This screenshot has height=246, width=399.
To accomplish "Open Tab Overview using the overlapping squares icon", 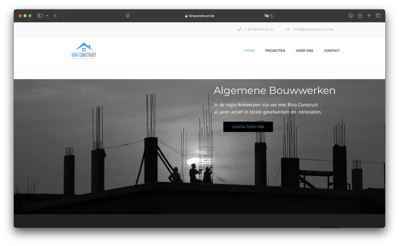I will pyautogui.click(x=378, y=15).
